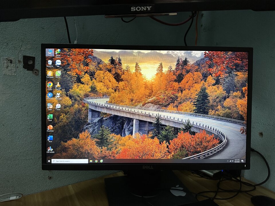Select the STOP UPDATE desktop shortcut
The height and width of the screenshot is (206, 275).
50,150
